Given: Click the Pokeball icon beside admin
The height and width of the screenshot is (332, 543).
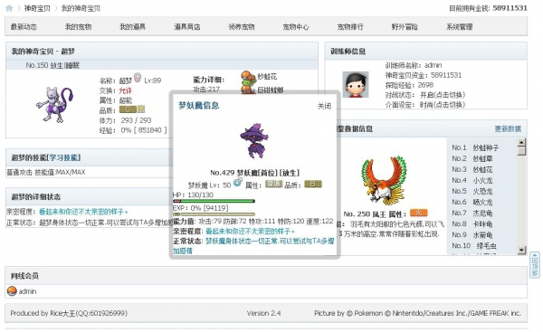Looking at the screenshot, I should (x=12, y=291).
